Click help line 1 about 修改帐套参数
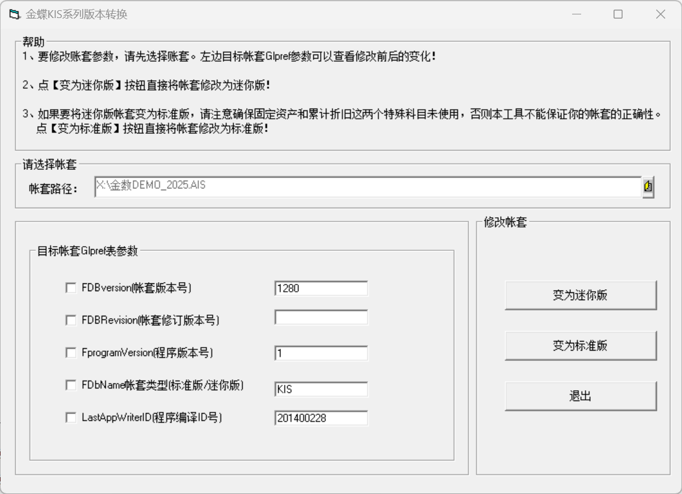 click(x=229, y=56)
